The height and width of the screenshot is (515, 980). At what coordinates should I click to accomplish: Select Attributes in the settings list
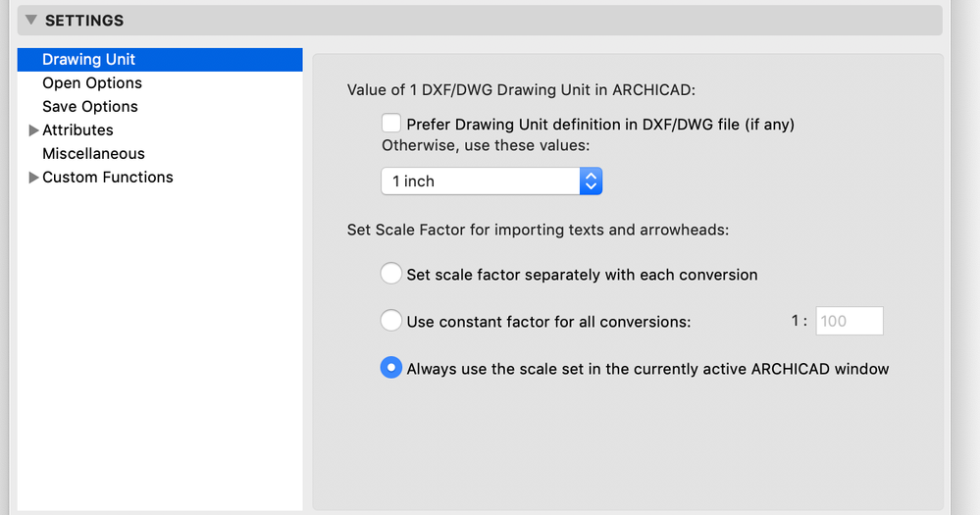coord(77,130)
